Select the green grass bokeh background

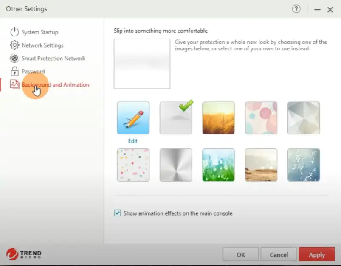pyautogui.click(x=218, y=165)
